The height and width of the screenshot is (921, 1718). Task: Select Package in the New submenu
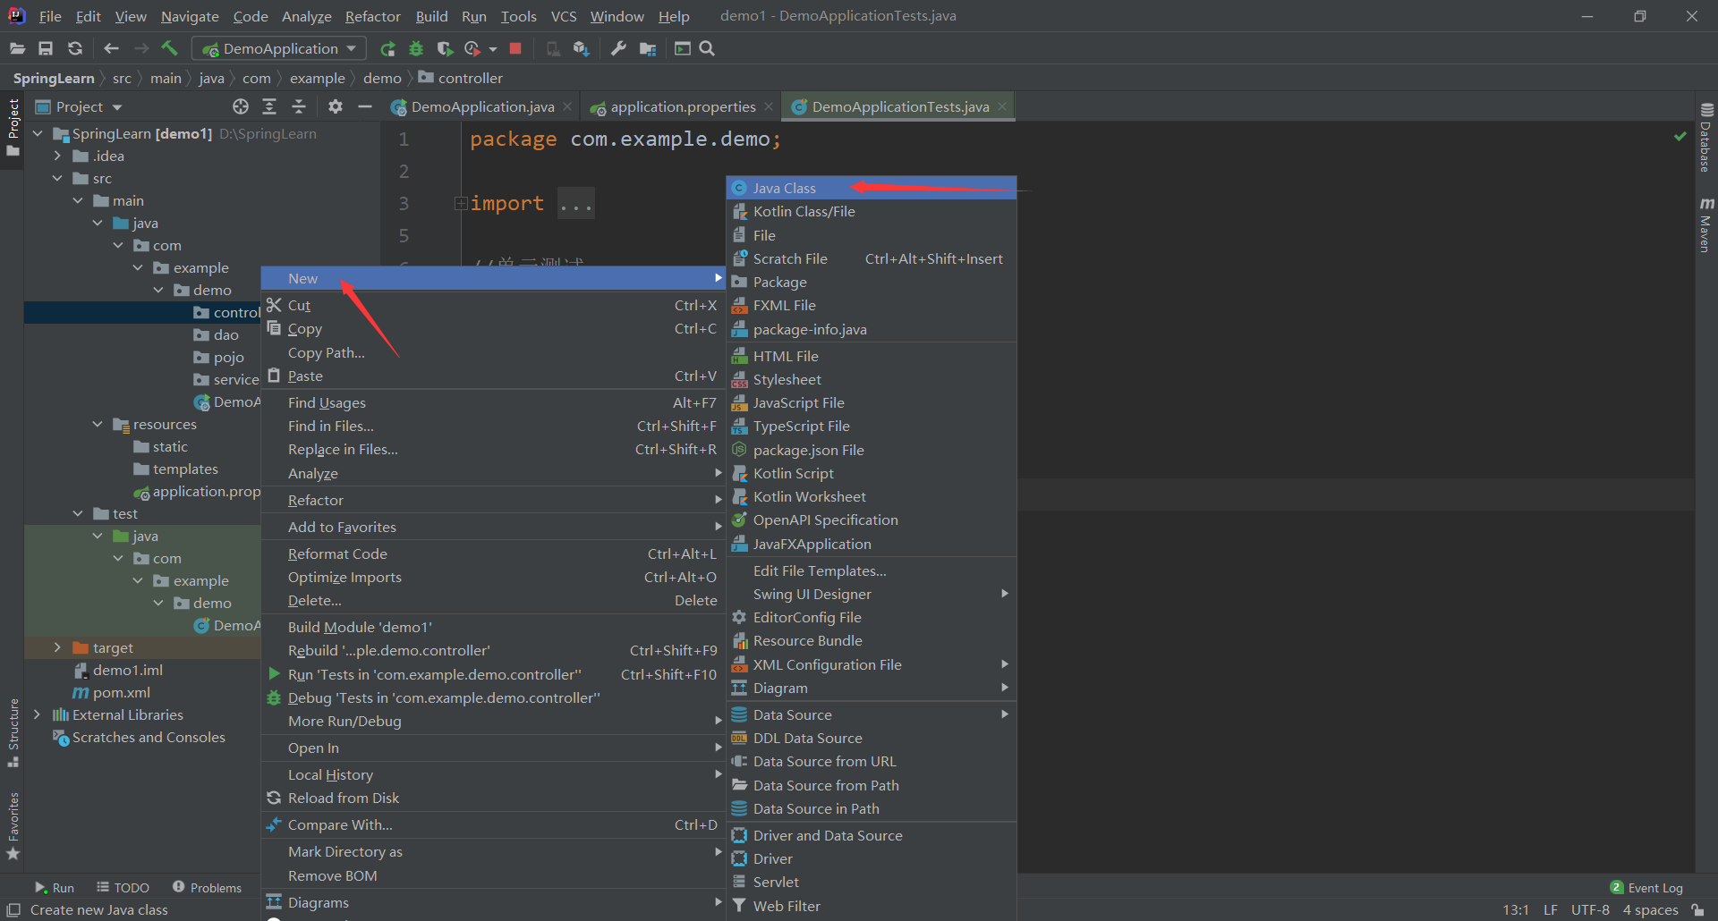pyautogui.click(x=872, y=282)
